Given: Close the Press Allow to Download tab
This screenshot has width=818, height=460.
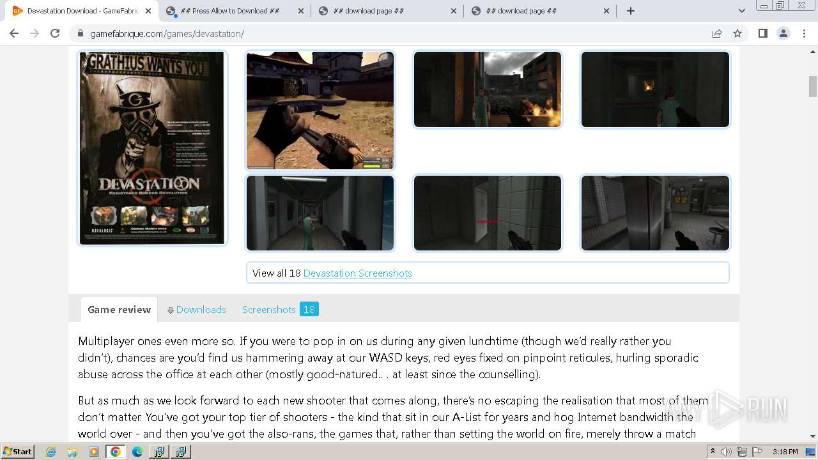Looking at the screenshot, I should coord(301,11).
